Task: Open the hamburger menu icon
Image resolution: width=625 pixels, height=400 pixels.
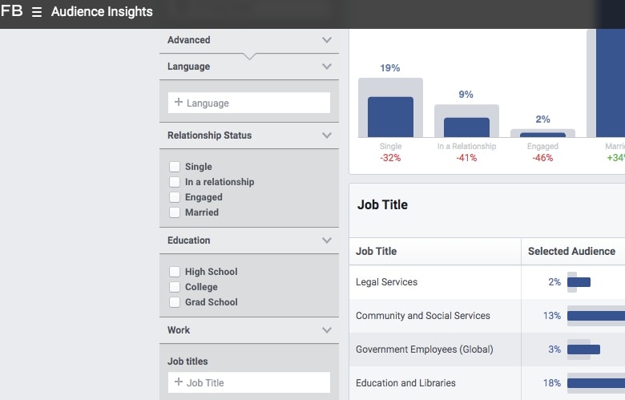Action: (36, 13)
